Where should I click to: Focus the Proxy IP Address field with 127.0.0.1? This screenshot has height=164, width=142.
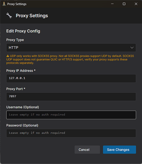click(x=71, y=78)
